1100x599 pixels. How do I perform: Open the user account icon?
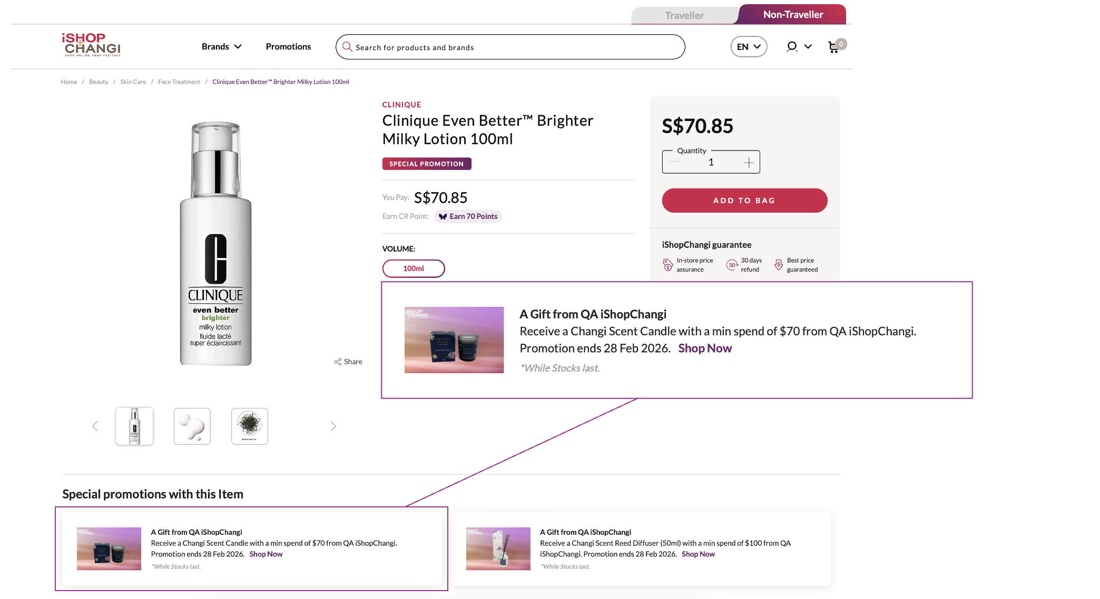point(791,47)
